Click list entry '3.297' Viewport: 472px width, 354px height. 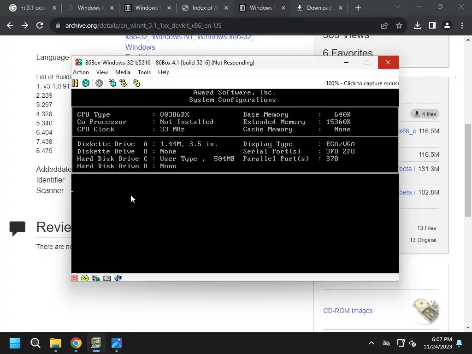44,105
